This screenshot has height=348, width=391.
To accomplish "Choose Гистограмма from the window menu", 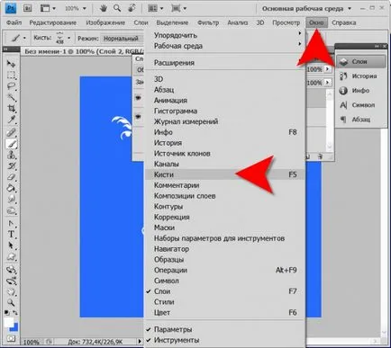I will pos(224,111).
